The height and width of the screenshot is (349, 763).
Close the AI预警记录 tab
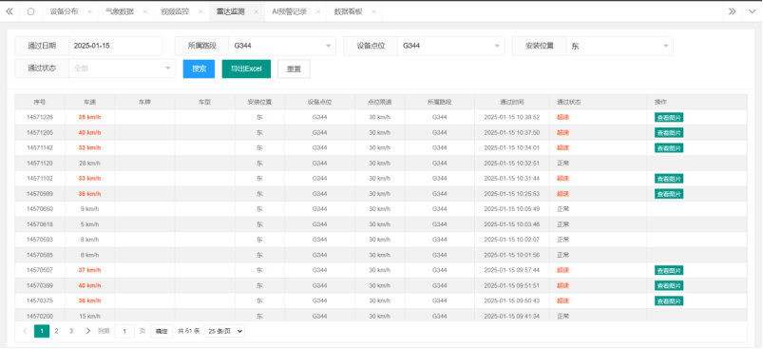pyautogui.click(x=318, y=11)
